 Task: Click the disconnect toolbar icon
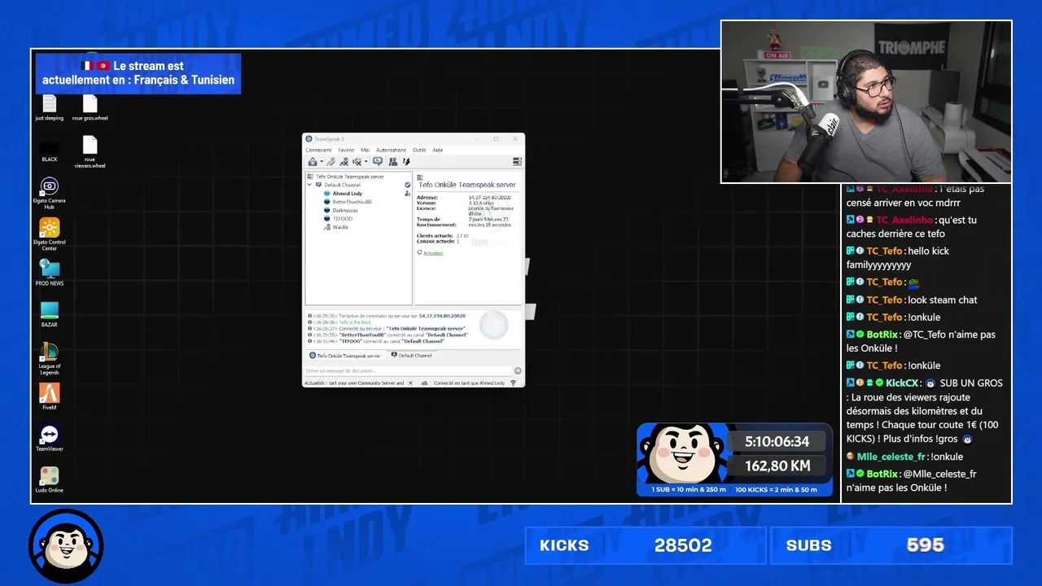[x=344, y=162]
